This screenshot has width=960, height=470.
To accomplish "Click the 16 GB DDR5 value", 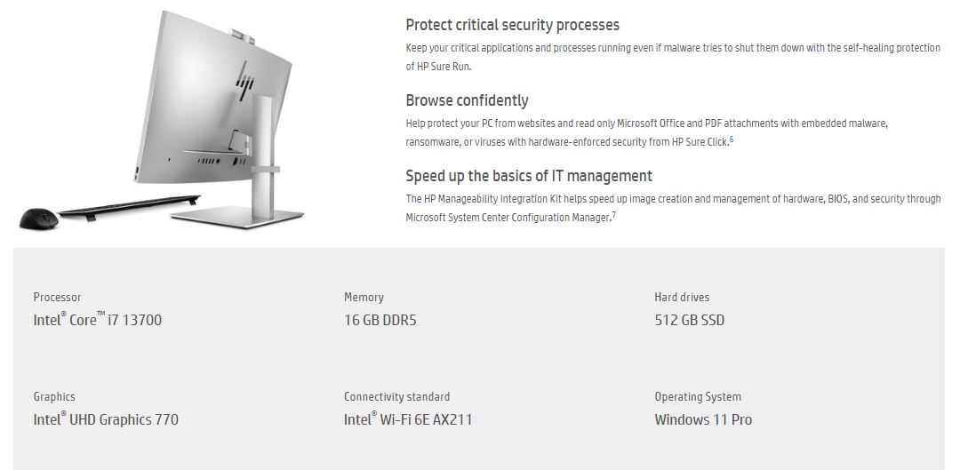I will tap(380, 320).
